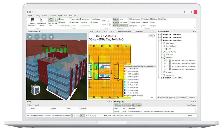
Task: Click the Clear Messages button
Action: click(191, 105)
